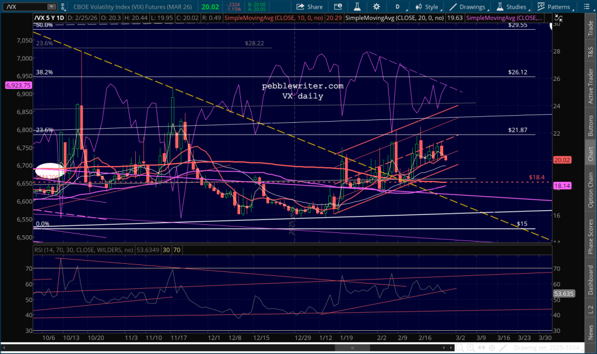Click the horizontal time axis scrollbar thumb

pos(352,348)
